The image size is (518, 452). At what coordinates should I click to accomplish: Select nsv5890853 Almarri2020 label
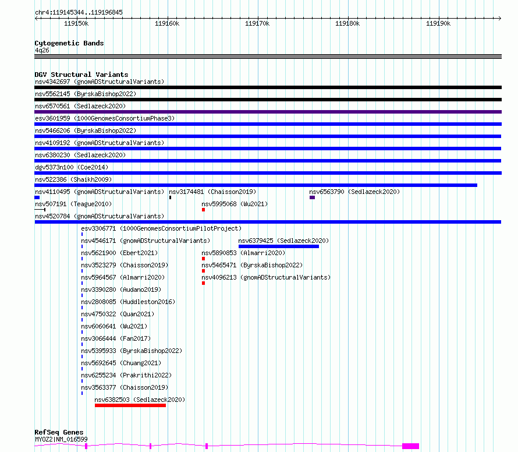point(243,253)
